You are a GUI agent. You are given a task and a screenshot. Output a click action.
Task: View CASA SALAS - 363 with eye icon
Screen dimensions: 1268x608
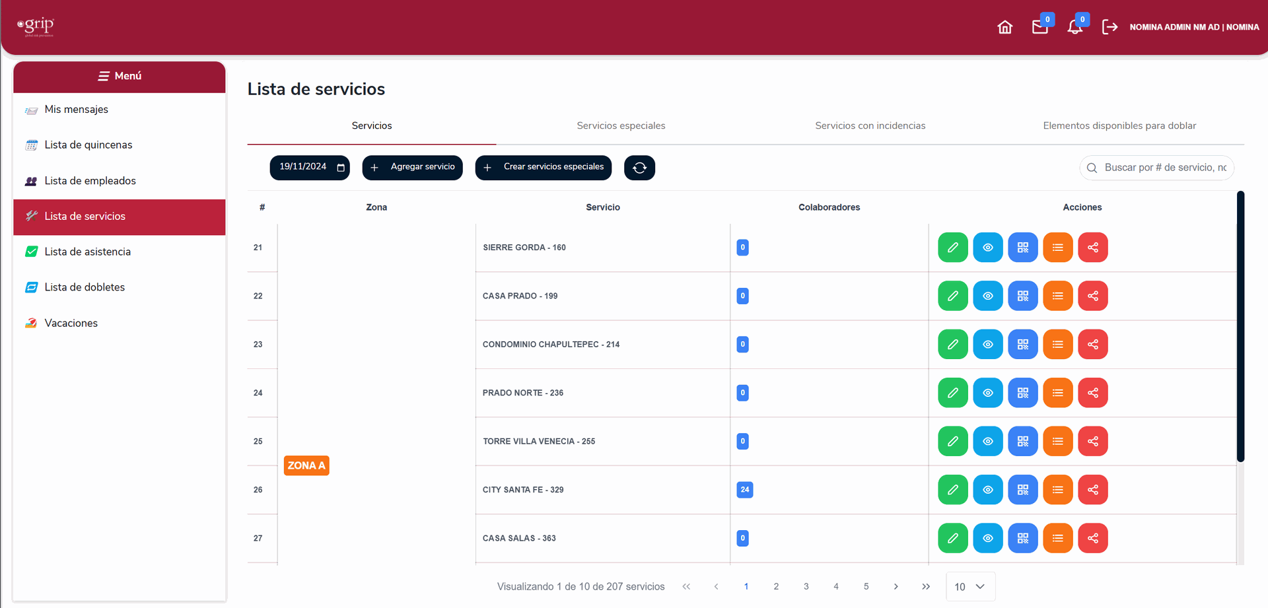pos(987,538)
